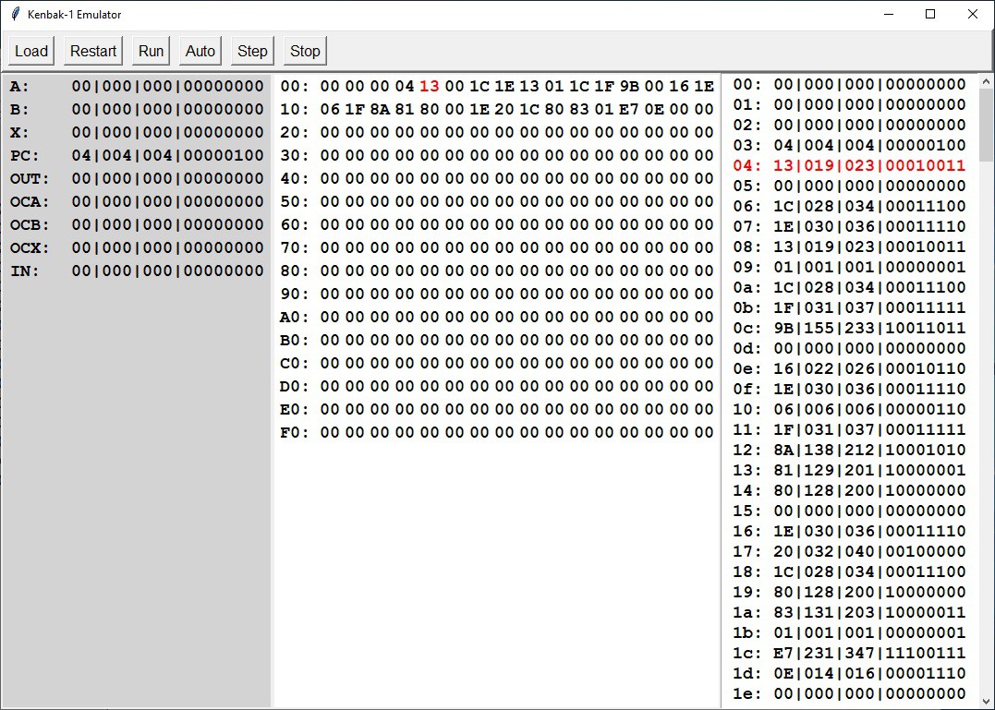Click the OCA register row
This screenshot has width=995, height=710.
[137, 201]
